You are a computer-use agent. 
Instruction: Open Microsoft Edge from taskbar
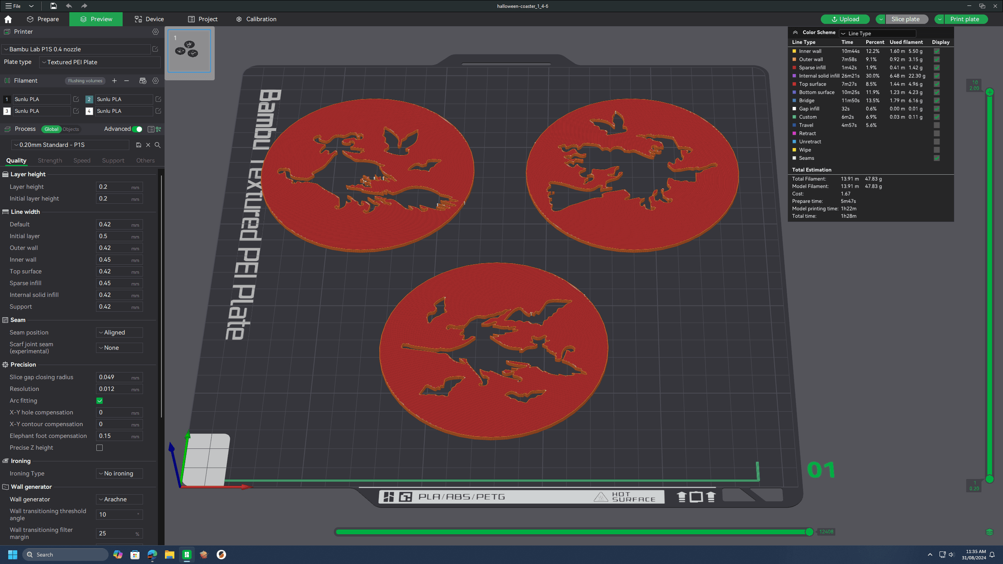point(152,555)
